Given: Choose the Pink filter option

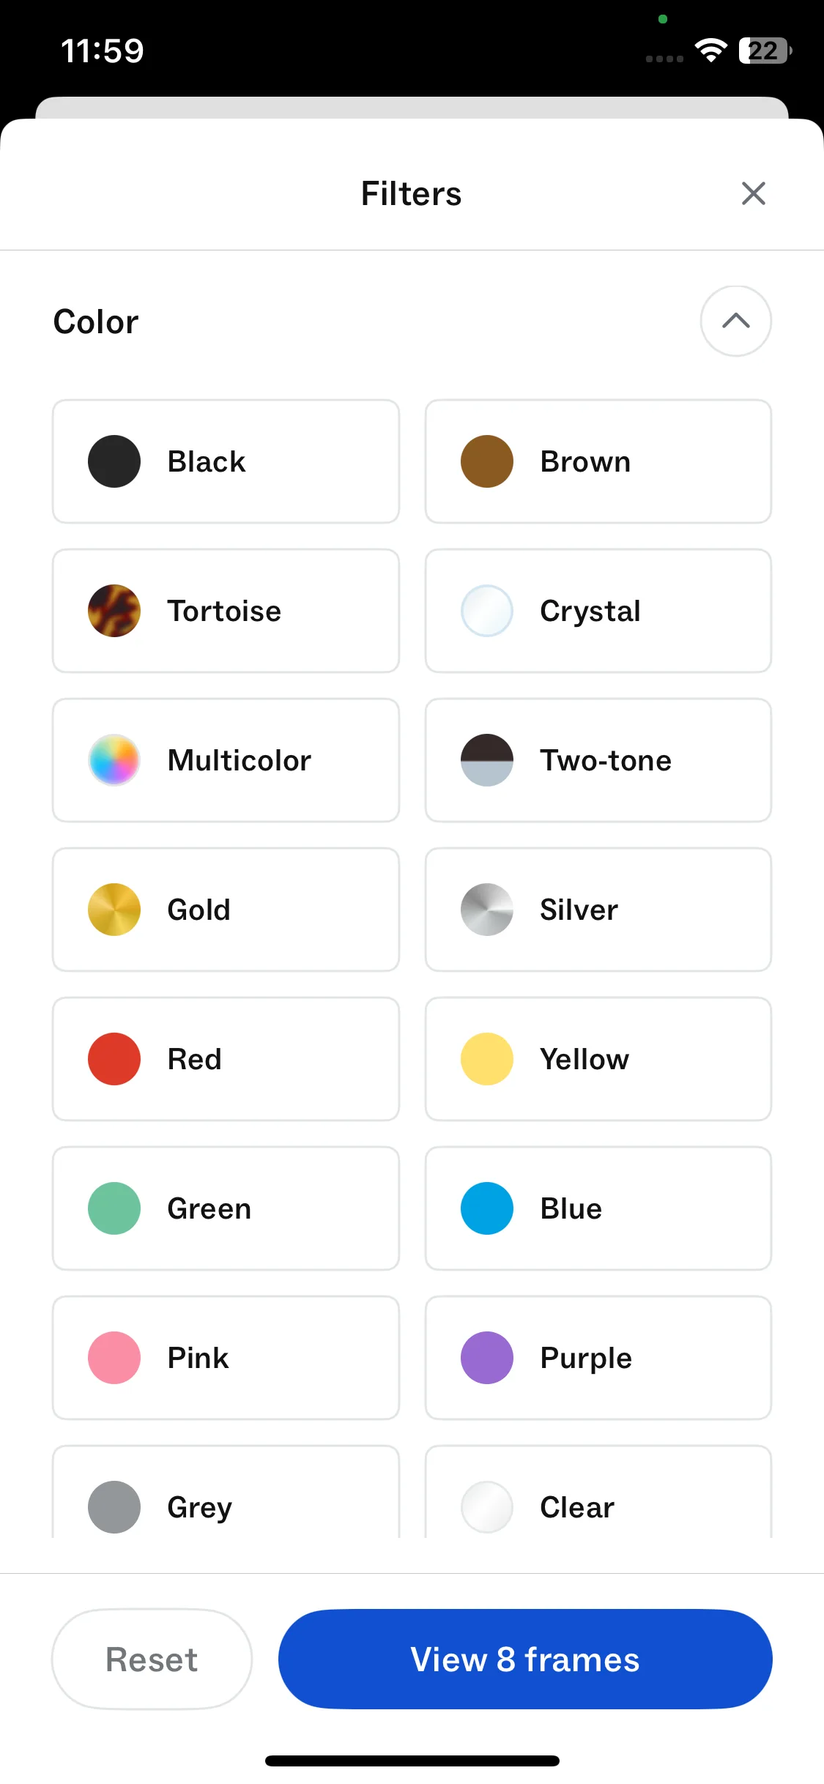Looking at the screenshot, I should point(226,1358).
